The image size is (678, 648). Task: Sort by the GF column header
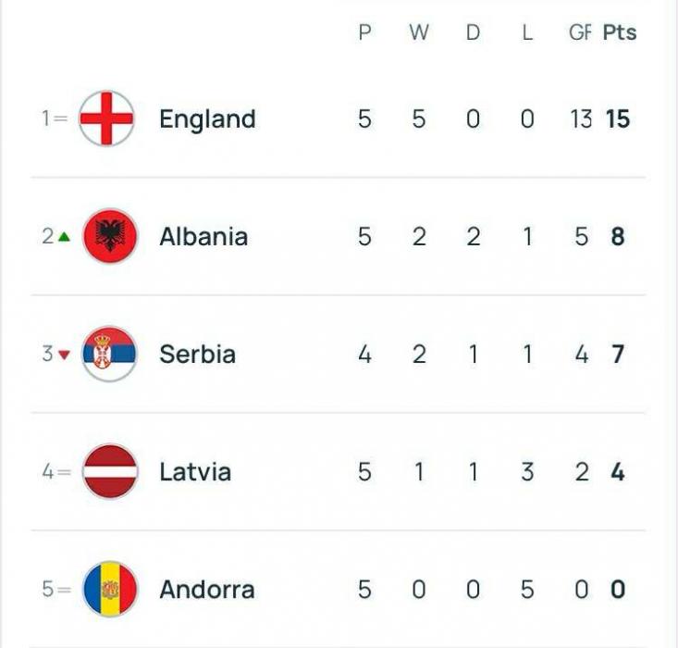coord(580,32)
